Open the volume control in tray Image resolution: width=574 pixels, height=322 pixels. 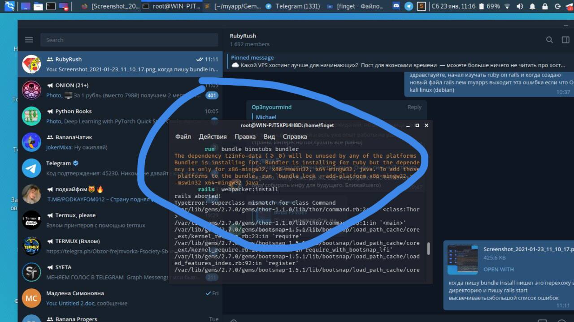click(x=520, y=6)
